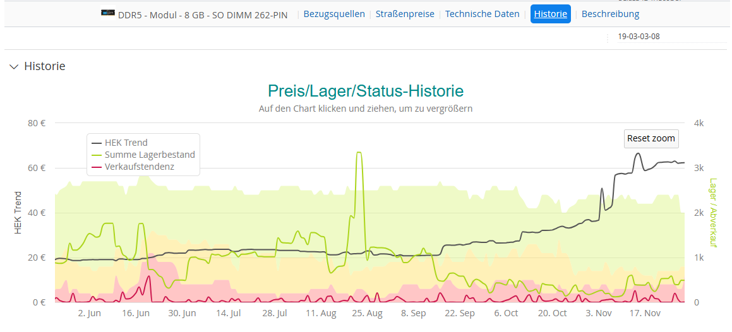Screen dimensions: 732x332
Task: Click the 11. Aug marker on time axis
Action: pos(321,313)
